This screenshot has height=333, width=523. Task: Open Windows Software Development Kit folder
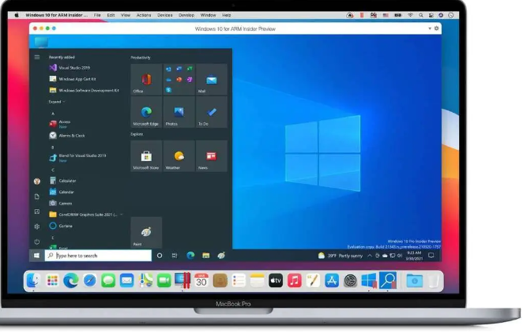[x=84, y=90]
